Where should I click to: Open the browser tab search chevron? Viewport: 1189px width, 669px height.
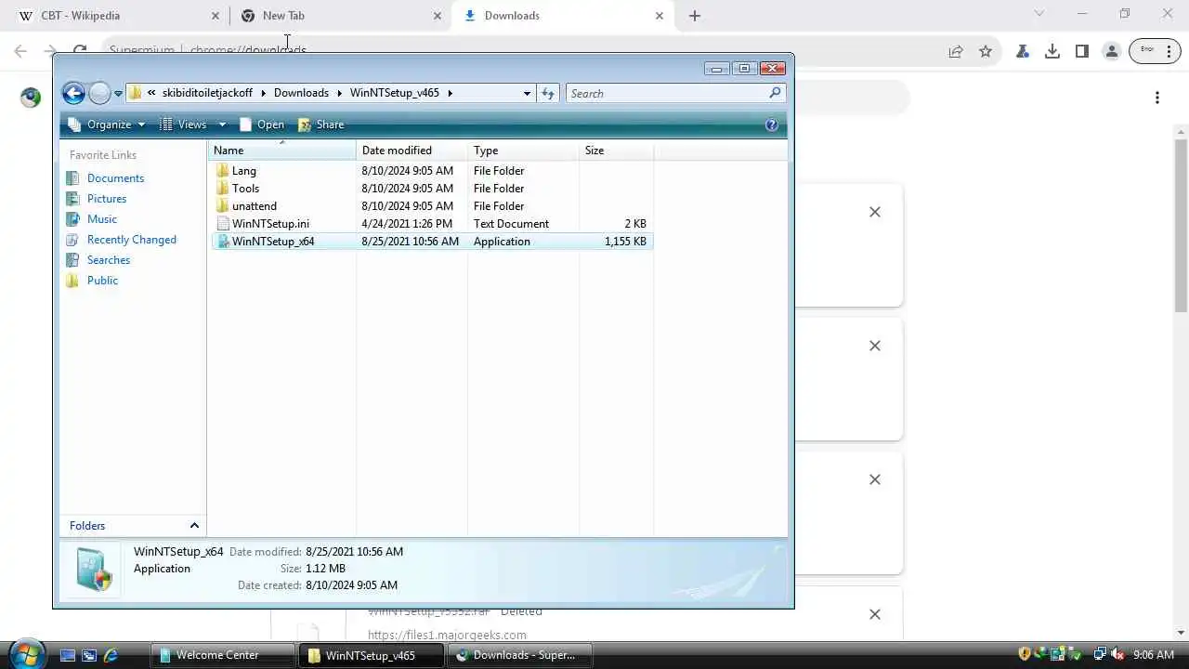pyautogui.click(x=1039, y=14)
